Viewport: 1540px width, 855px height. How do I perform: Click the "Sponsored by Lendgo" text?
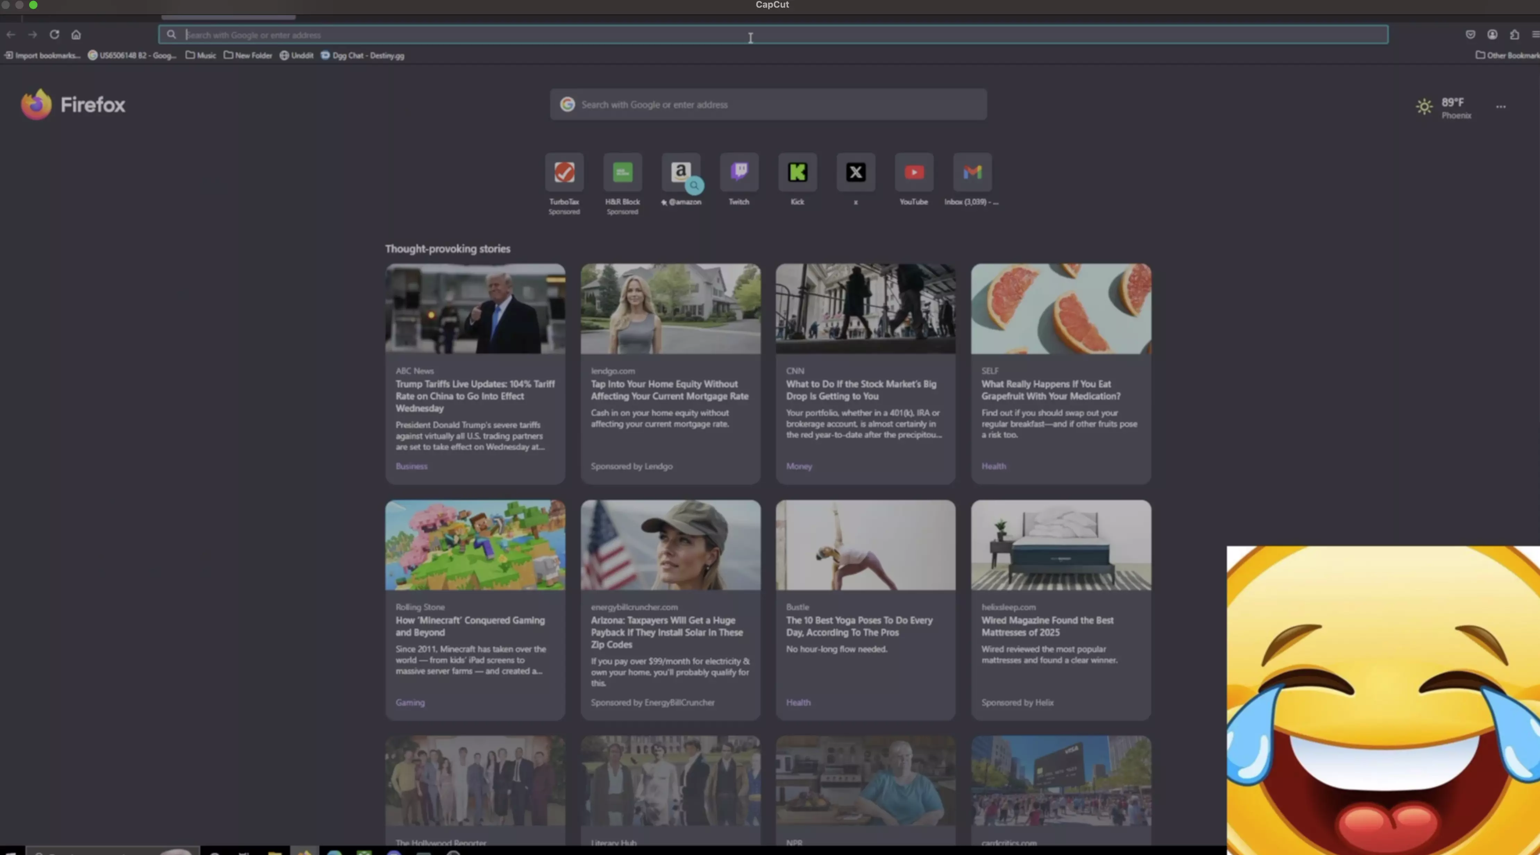[632, 466]
